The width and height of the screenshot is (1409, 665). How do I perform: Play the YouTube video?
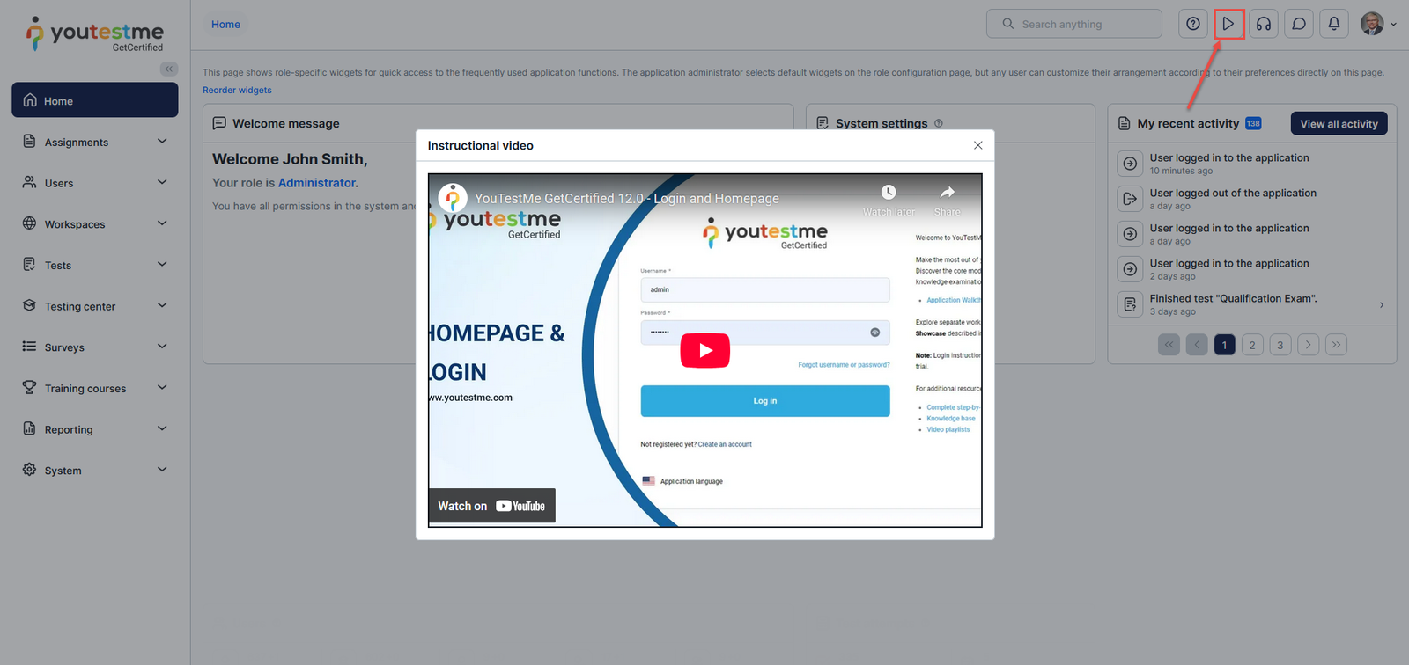tap(704, 350)
